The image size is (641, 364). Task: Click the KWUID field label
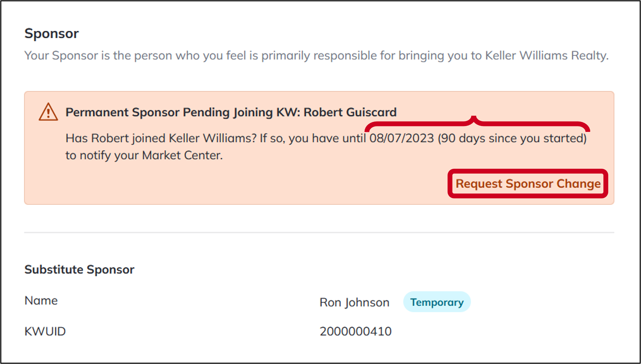(45, 331)
